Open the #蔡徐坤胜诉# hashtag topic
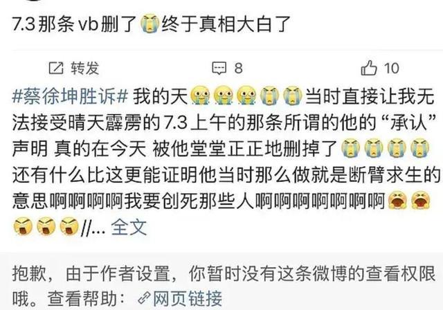Viewport: 443px width, 310px height. 71,96
